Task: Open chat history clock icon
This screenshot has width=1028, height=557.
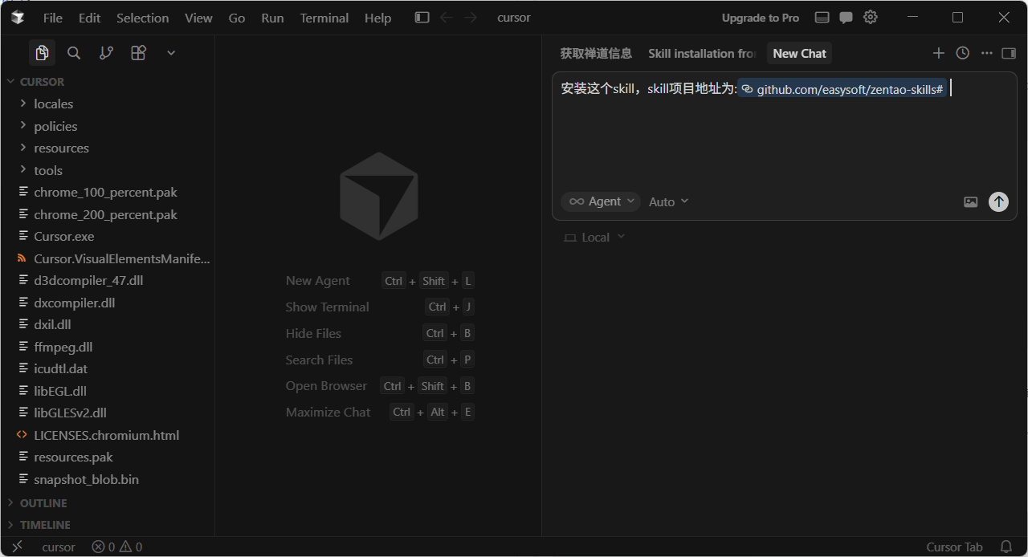Action: [962, 53]
